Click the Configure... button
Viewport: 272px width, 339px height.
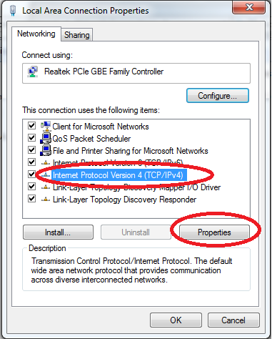(x=218, y=96)
